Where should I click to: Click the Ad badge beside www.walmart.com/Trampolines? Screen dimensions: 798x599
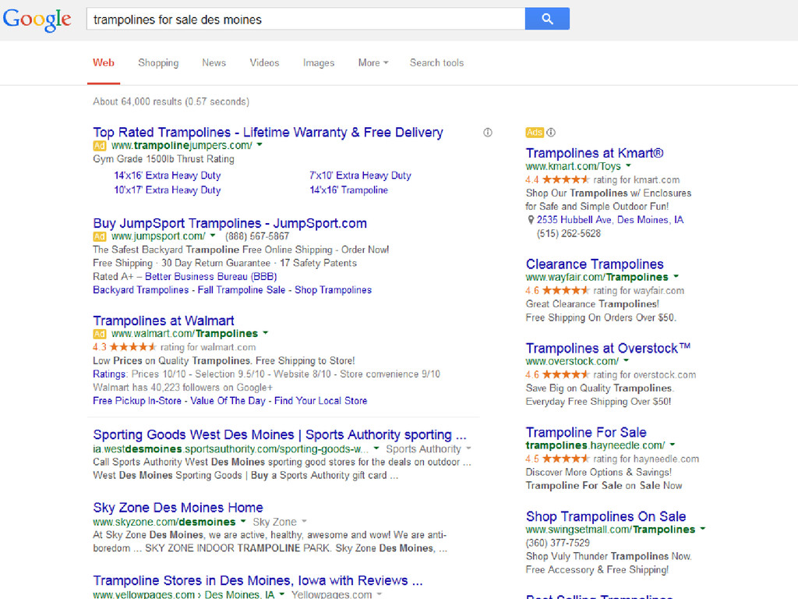(x=99, y=334)
